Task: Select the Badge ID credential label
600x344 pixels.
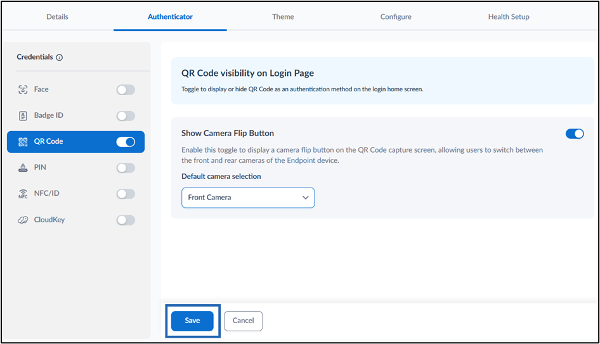Action: click(x=49, y=115)
